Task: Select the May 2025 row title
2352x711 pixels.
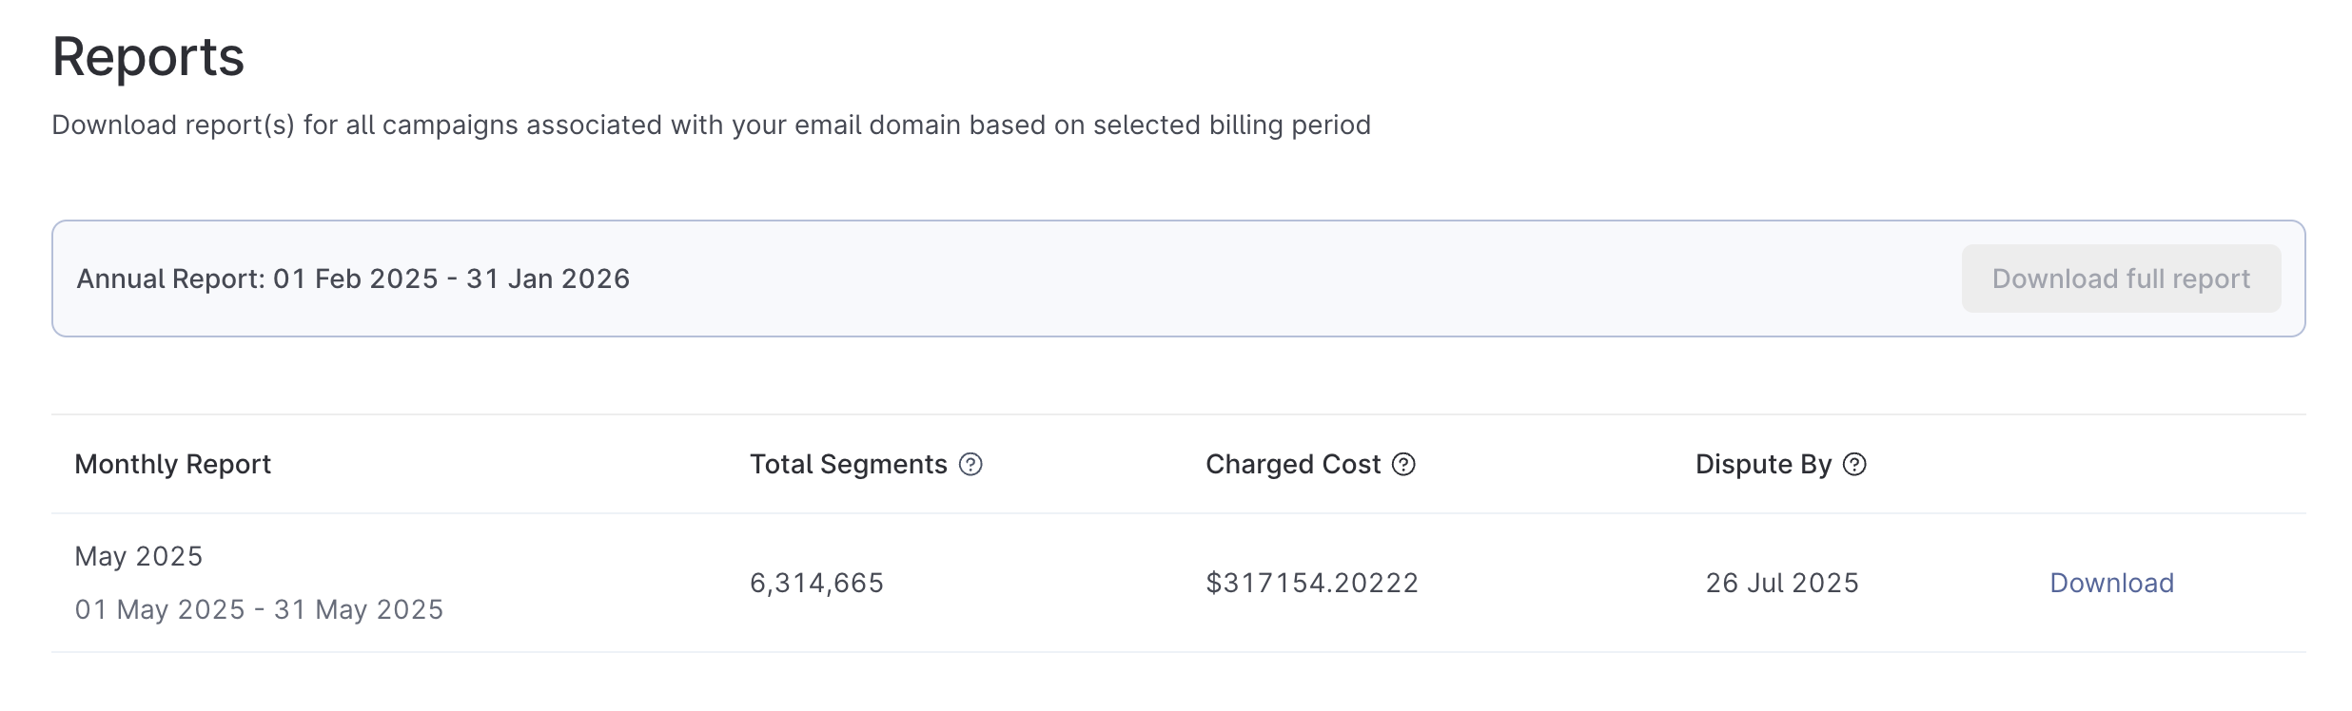Action: click(139, 556)
